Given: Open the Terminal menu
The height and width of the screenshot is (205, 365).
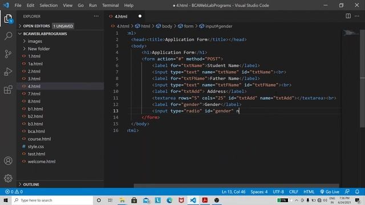Looking at the screenshot, I should click(110, 5).
